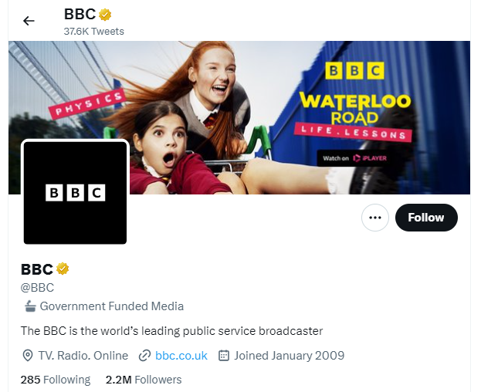Visit the bbc.co.uk website link

click(181, 356)
